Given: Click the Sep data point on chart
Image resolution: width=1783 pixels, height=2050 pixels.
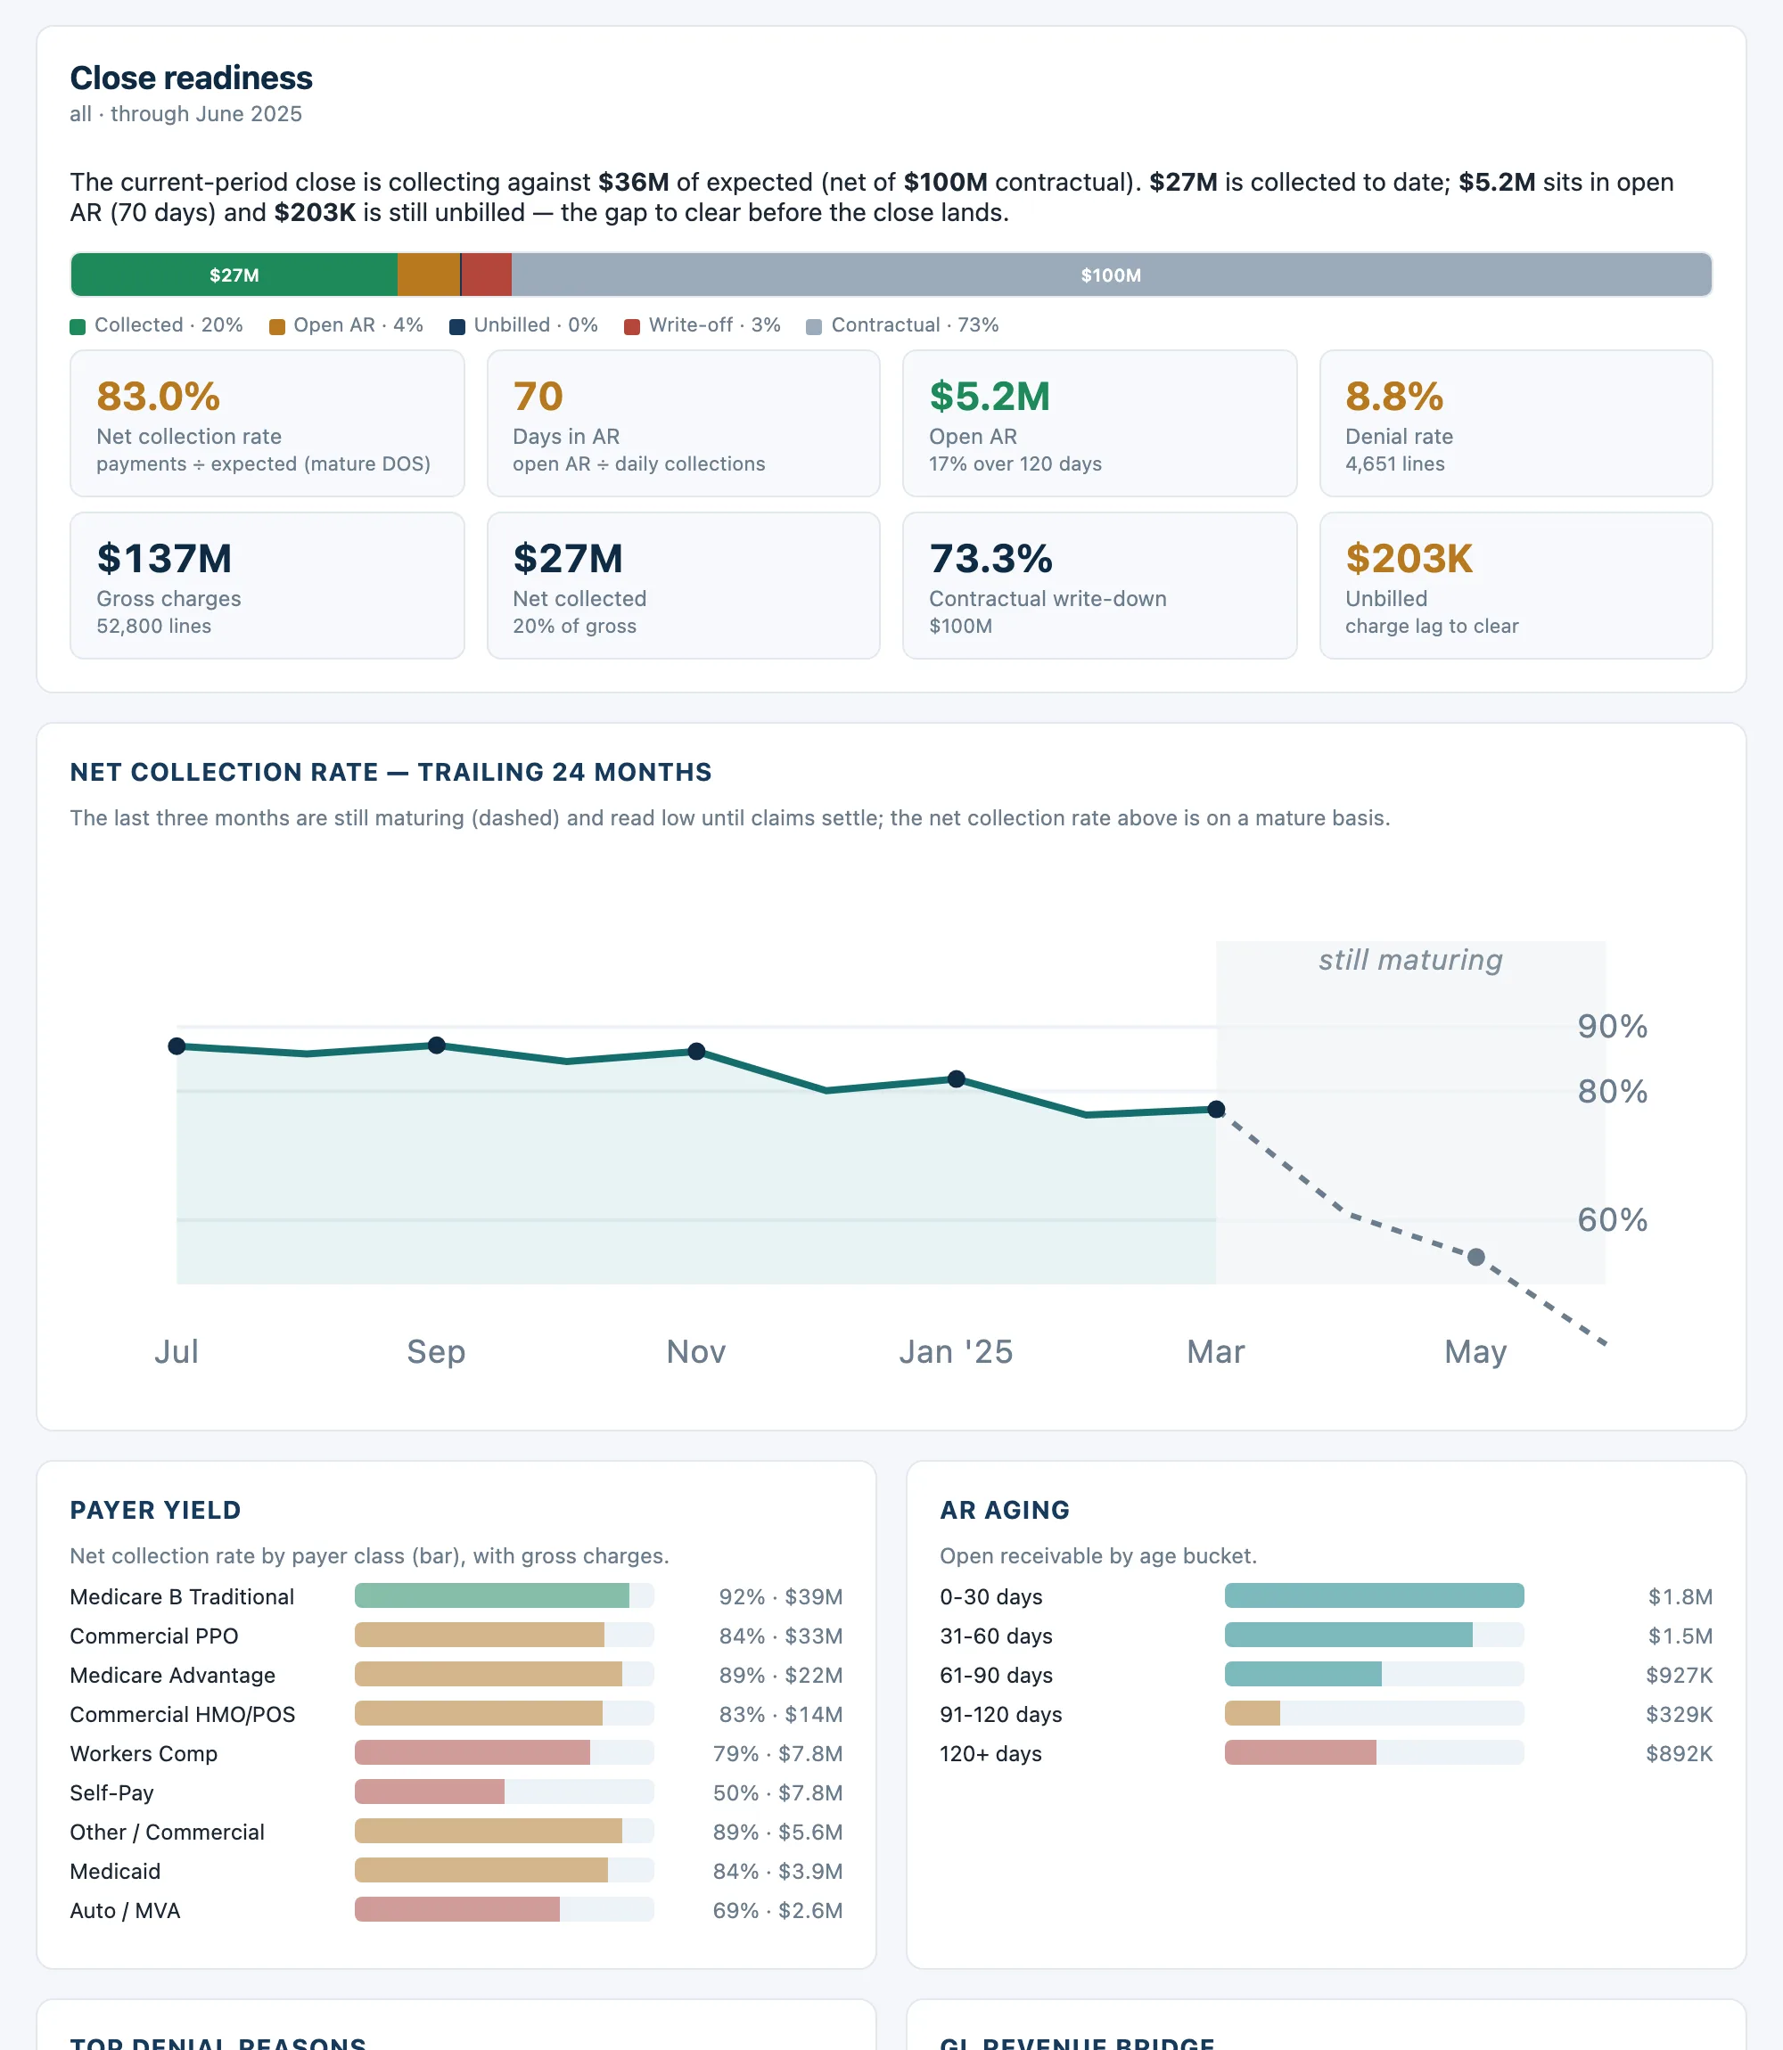Looking at the screenshot, I should pos(437,1045).
